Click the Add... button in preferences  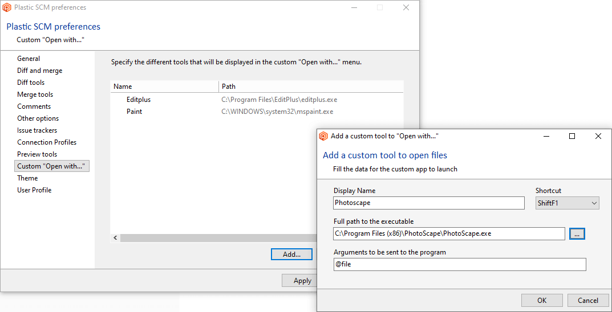coord(291,254)
